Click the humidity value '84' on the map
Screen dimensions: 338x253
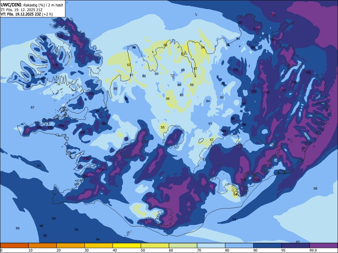click(x=208, y=101)
